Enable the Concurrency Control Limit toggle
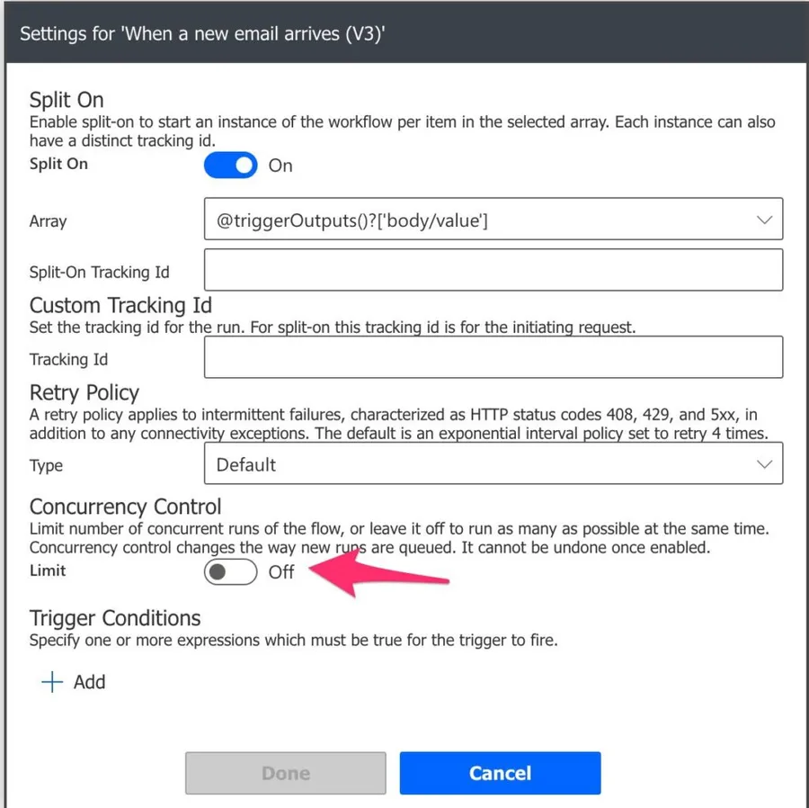Viewport: 809px width, 808px height. (x=230, y=571)
